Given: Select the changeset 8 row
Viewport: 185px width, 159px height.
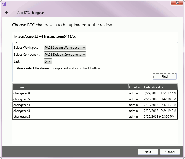Looking at the screenshot, I should click(70, 93).
